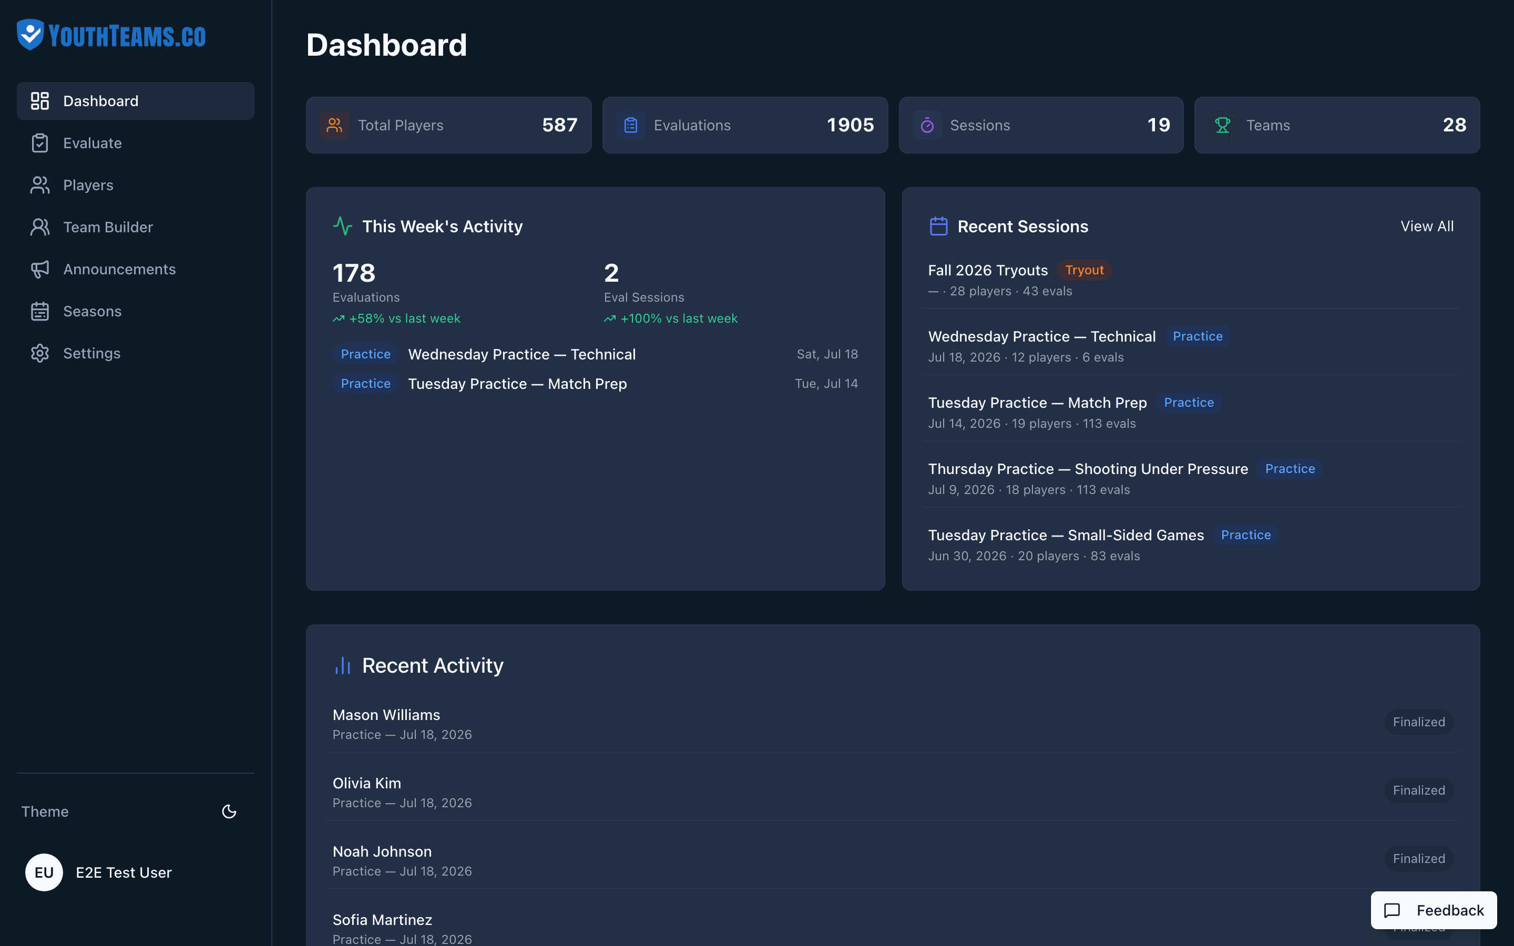Open Announcements from the sidebar
Screen dimensions: 1514x946
pyautogui.click(x=135, y=269)
